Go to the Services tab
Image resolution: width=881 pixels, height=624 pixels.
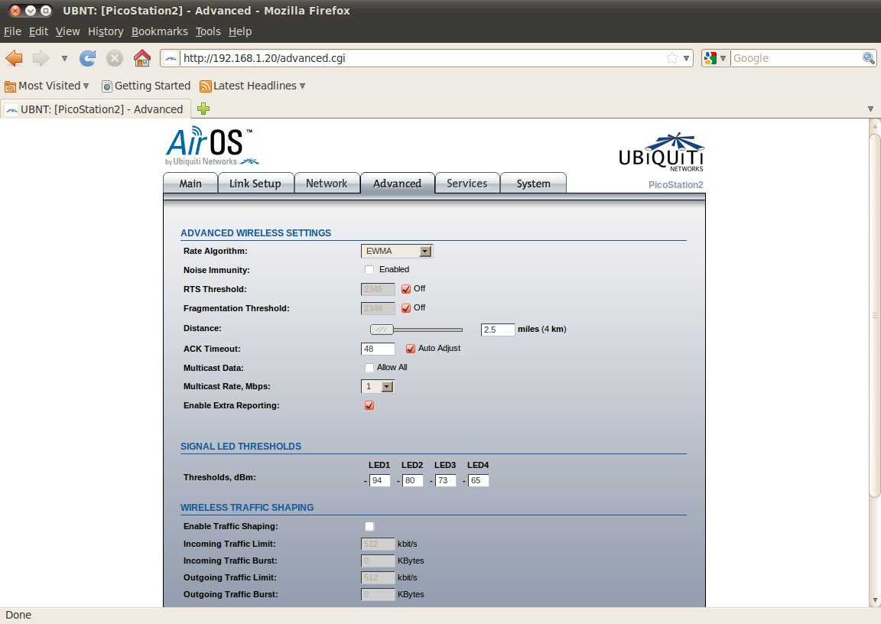pyautogui.click(x=467, y=184)
